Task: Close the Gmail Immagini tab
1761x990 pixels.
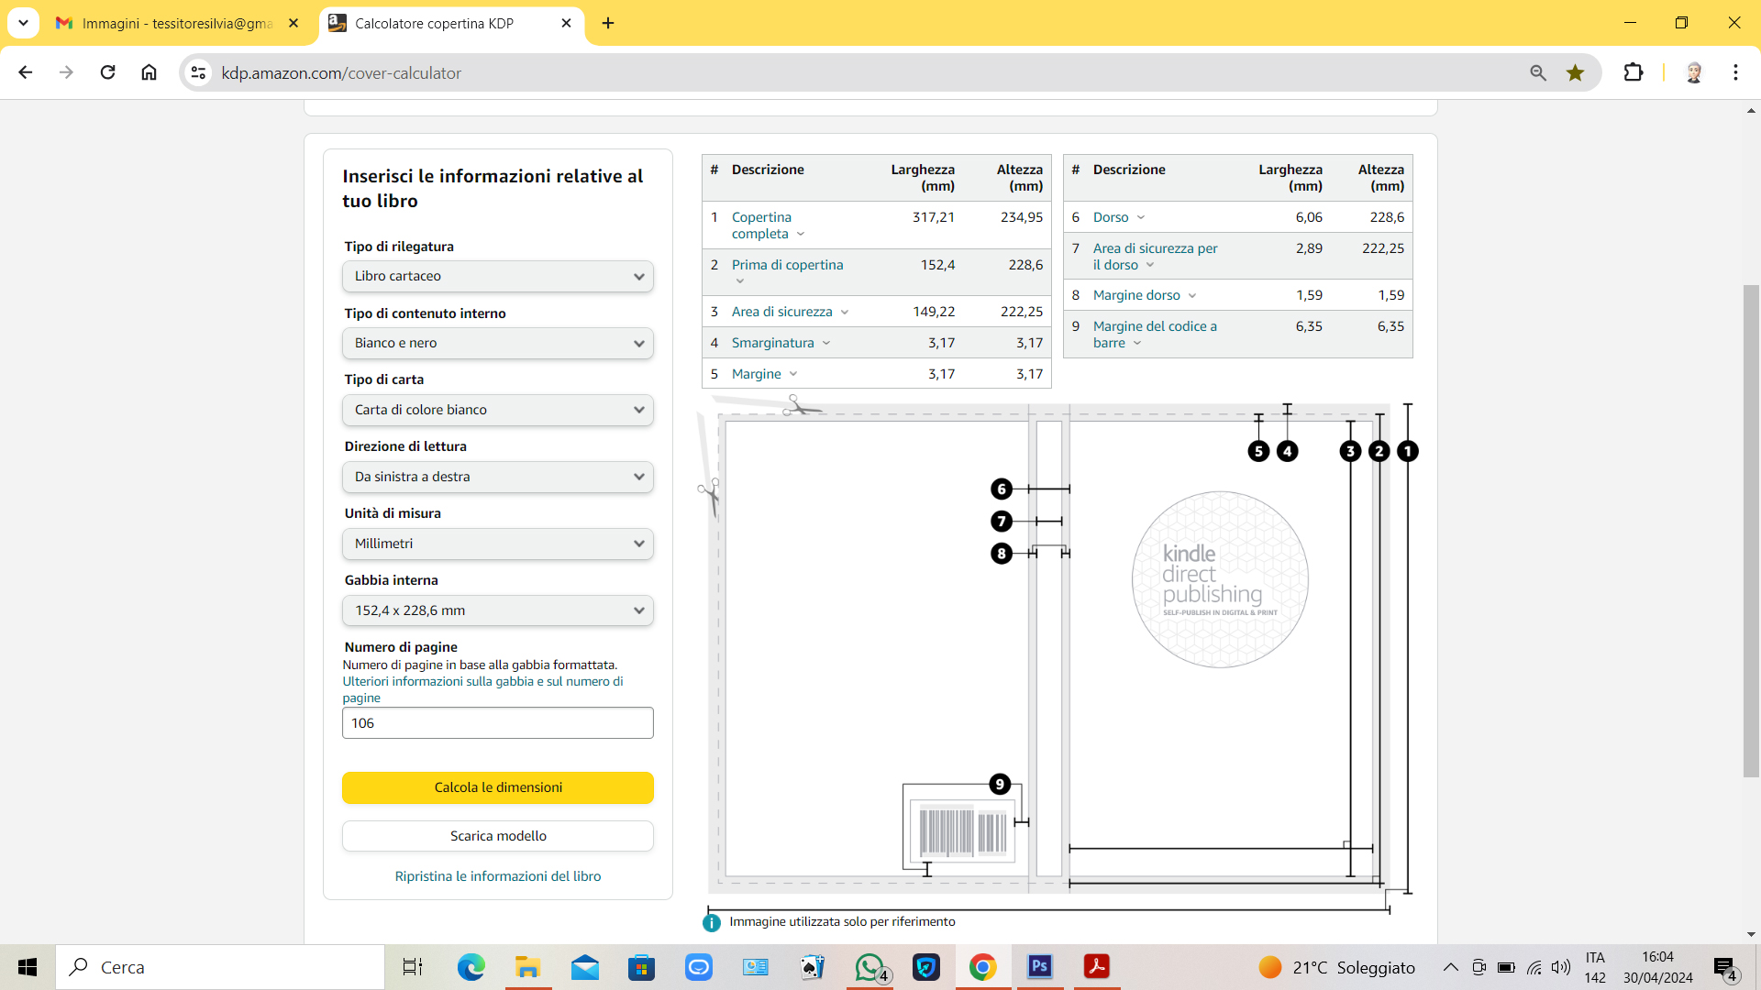Action: (293, 23)
